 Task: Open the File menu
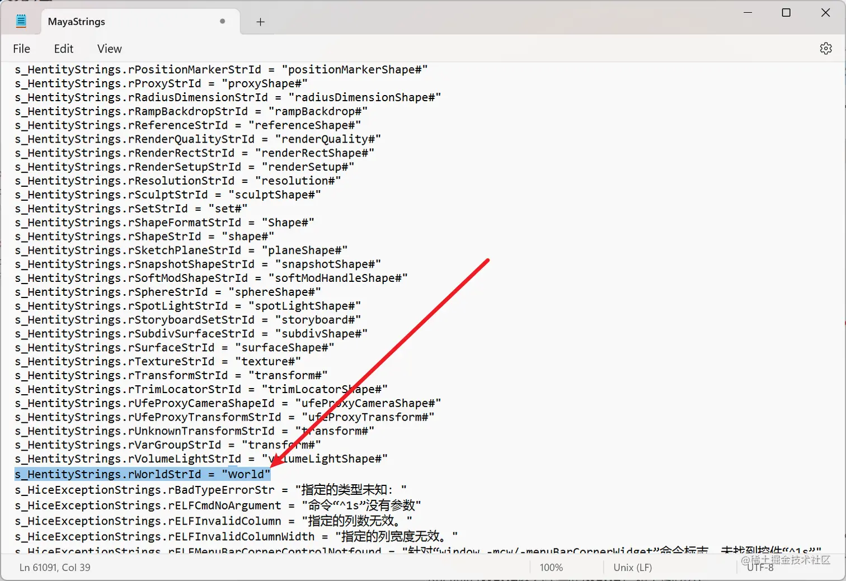(x=22, y=49)
